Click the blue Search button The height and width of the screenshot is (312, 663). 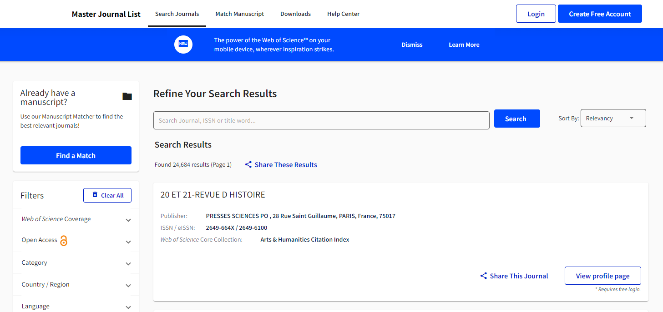point(517,119)
